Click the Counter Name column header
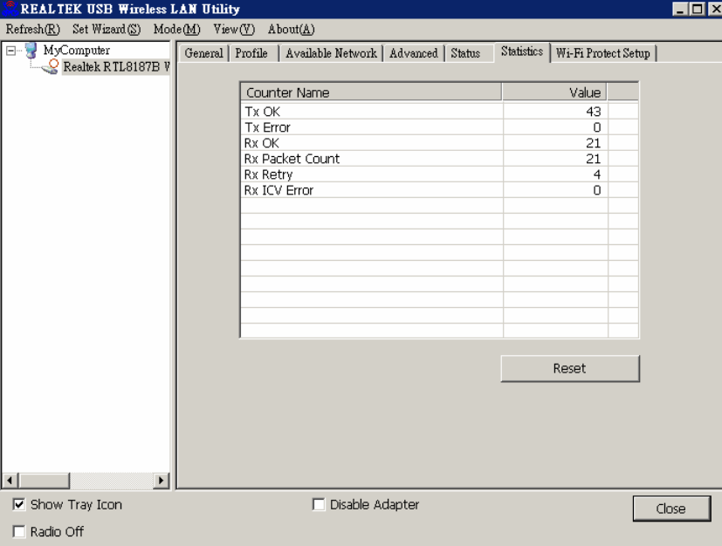 [x=371, y=92]
